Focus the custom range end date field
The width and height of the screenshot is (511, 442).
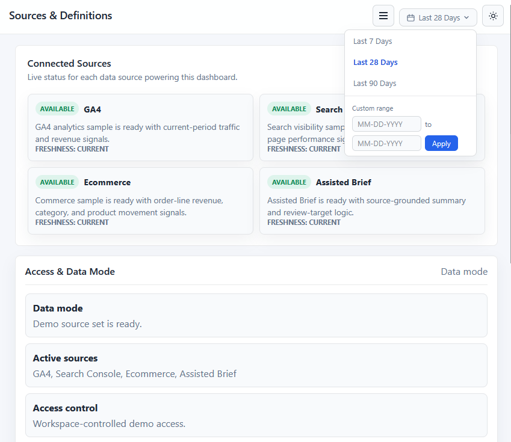point(386,143)
